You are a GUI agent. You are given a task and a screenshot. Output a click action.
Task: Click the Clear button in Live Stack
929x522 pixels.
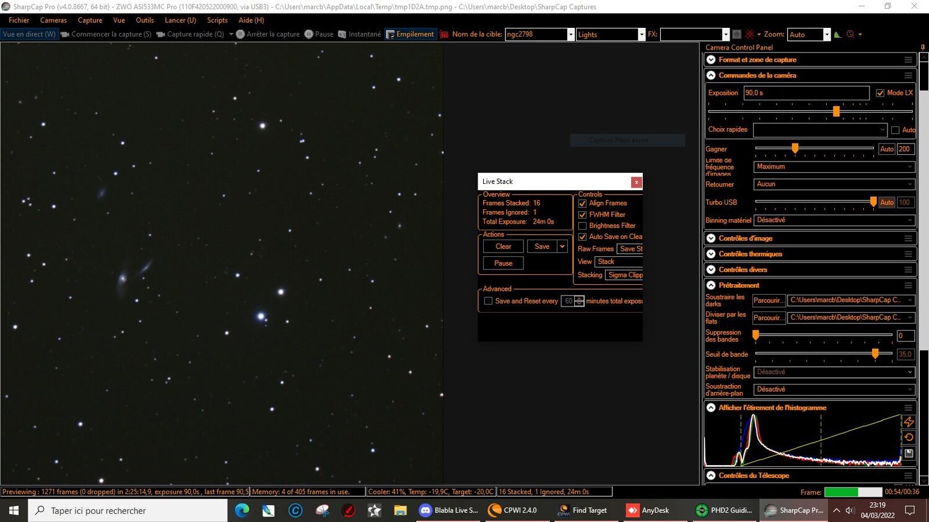pyautogui.click(x=502, y=246)
